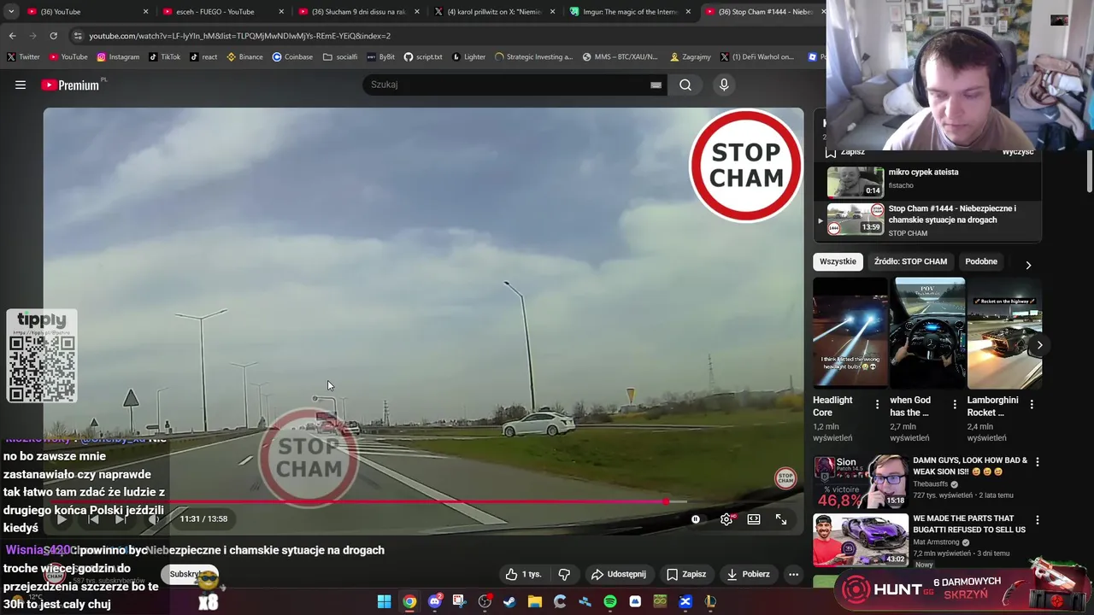Open Windows Start menu

(x=385, y=601)
